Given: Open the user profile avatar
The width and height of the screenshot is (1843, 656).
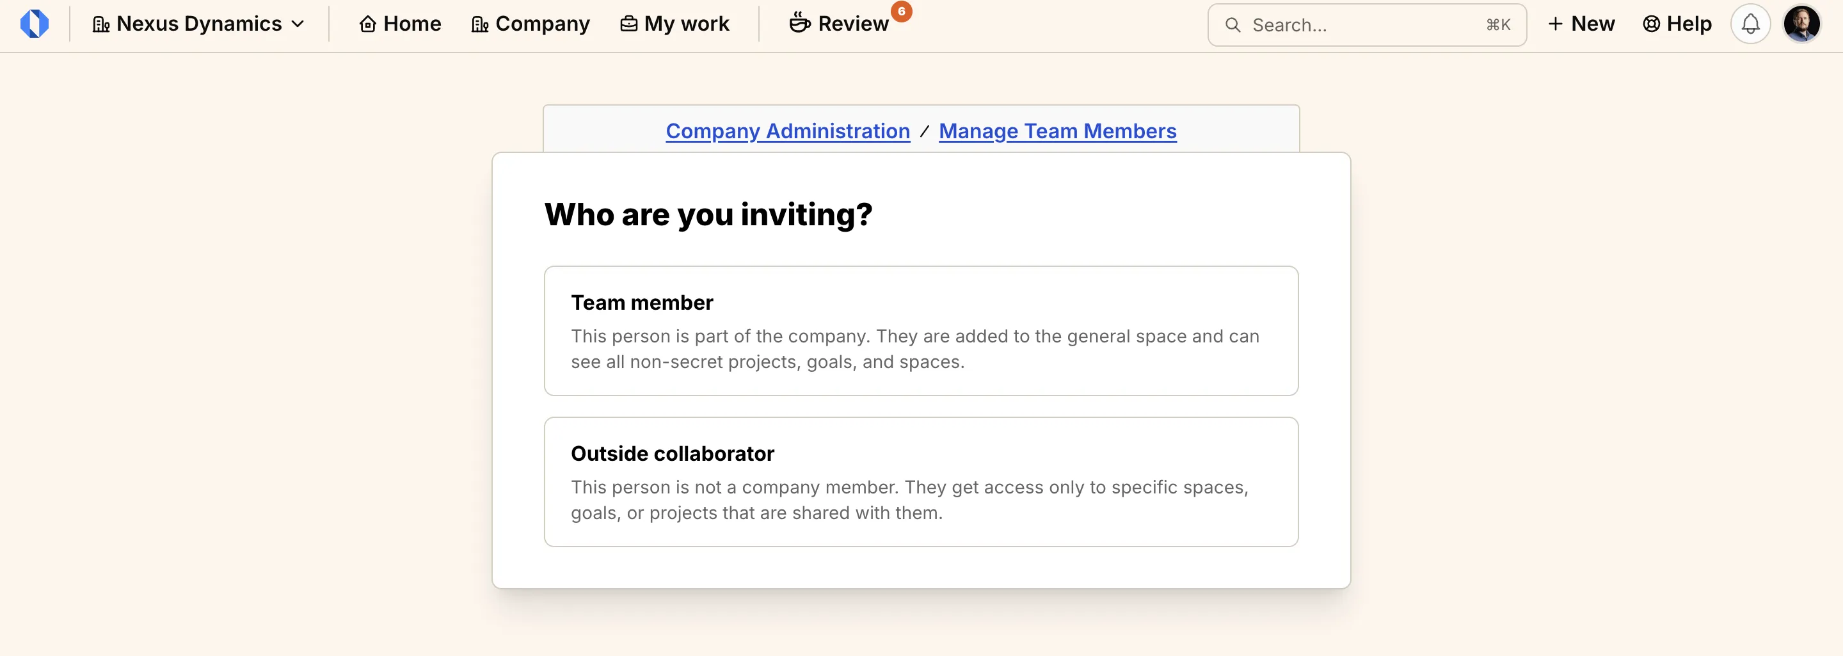Looking at the screenshot, I should click(1801, 24).
